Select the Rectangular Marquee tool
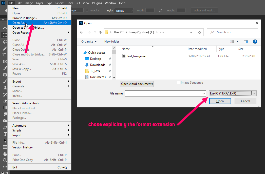265x174 pixels. [5, 35]
